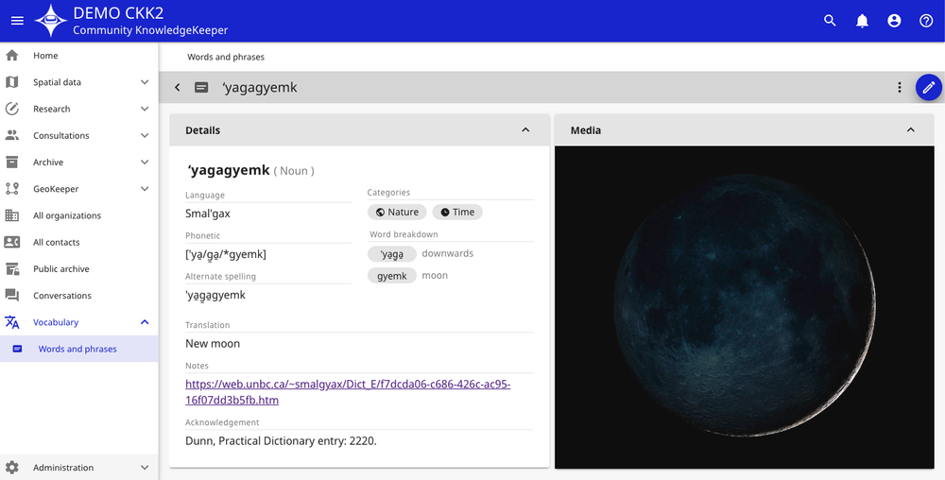Click the Archive box icon
The image size is (945, 480).
[x=11, y=162]
